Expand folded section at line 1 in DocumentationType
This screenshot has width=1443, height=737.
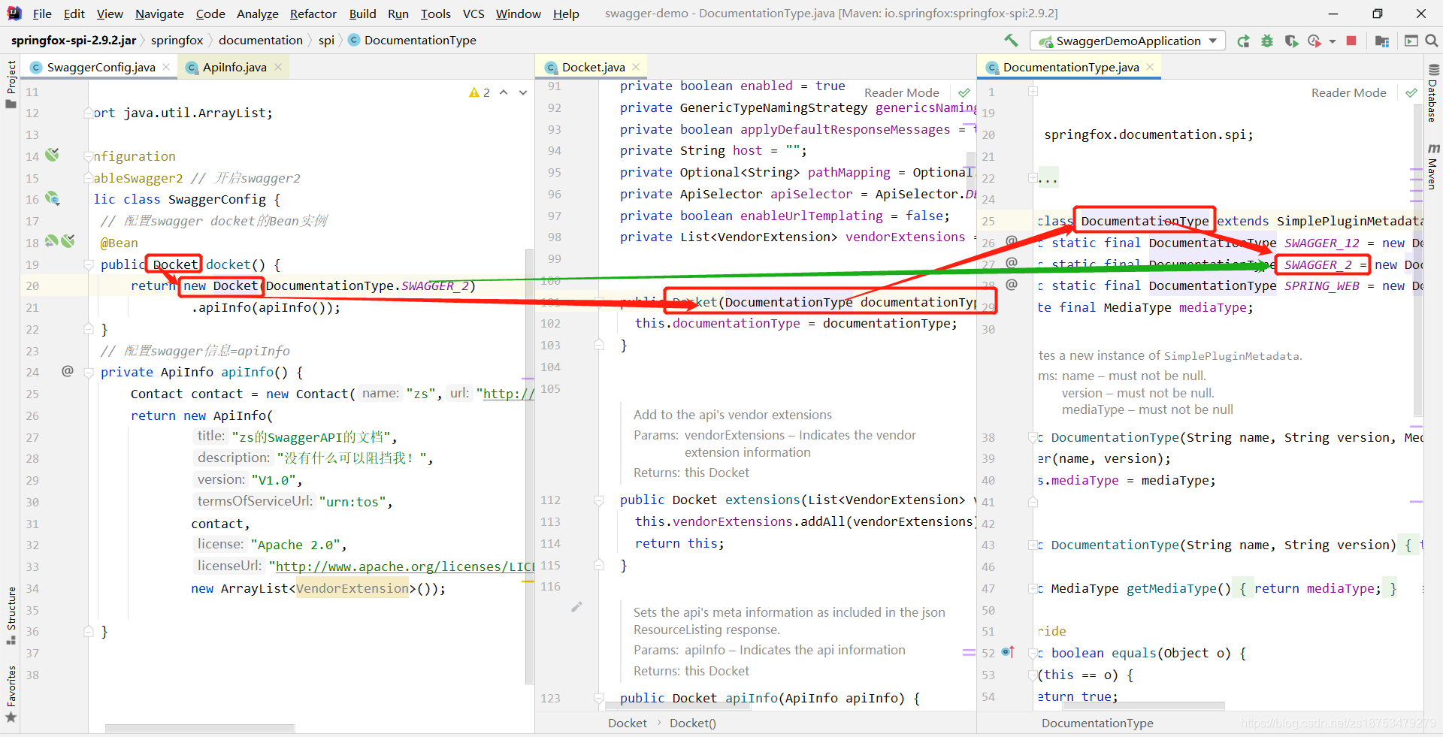click(x=1033, y=92)
